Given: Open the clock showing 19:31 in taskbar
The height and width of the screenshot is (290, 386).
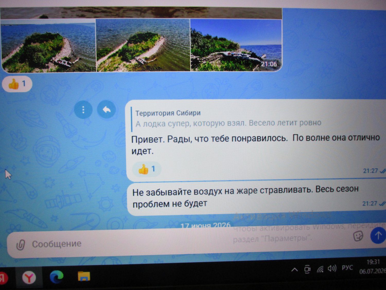Looking at the screenshot, I should coord(373,267).
